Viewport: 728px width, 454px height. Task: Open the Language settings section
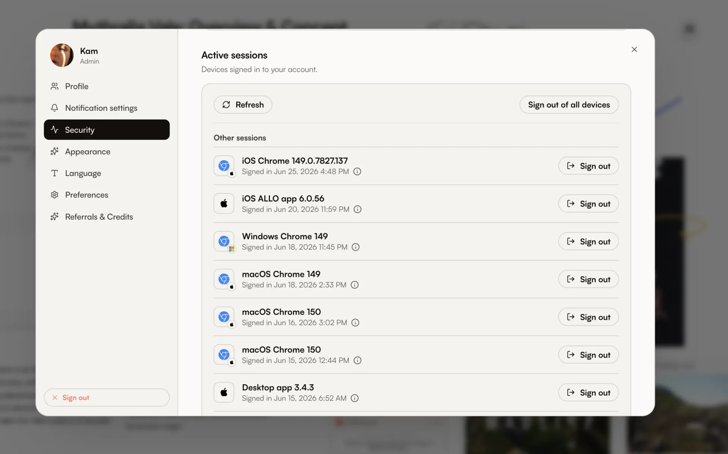point(107,173)
